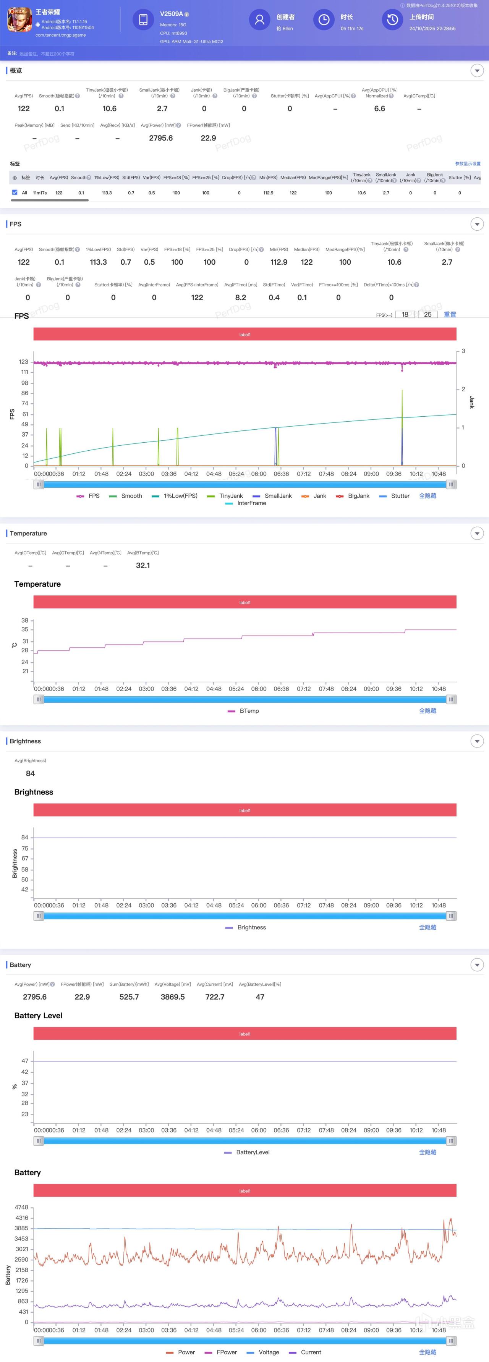Click help icon next to Smooth in overview
Image resolution: width=489 pixels, height=1362 pixels.
(78, 96)
